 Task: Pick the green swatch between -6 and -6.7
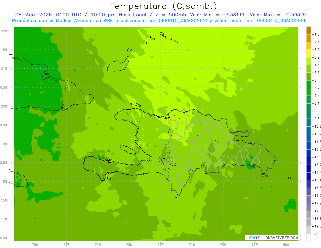point(308,84)
